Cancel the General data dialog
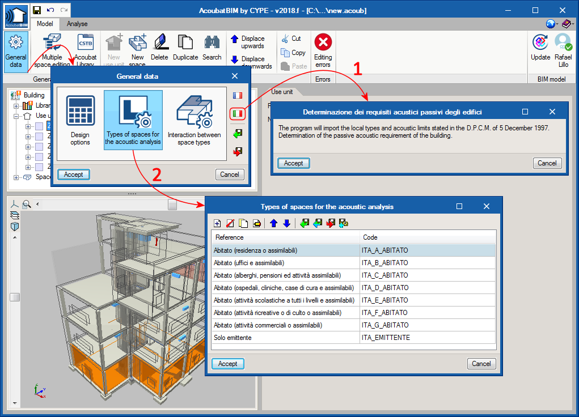 230,175
